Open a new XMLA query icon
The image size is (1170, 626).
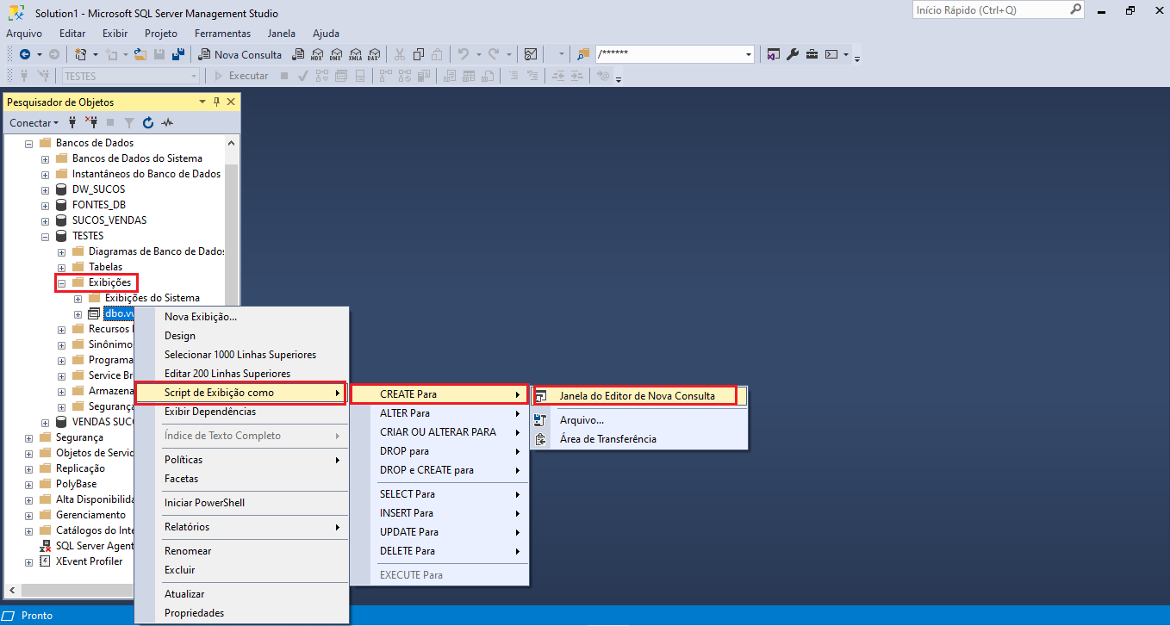click(x=355, y=54)
